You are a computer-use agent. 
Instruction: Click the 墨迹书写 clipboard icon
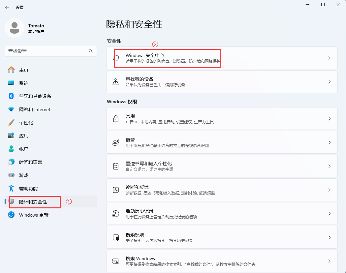116,166
